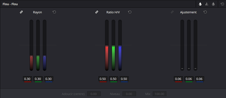
Task: Select the Blur mode droplet icon
Action: [x=200, y=4]
